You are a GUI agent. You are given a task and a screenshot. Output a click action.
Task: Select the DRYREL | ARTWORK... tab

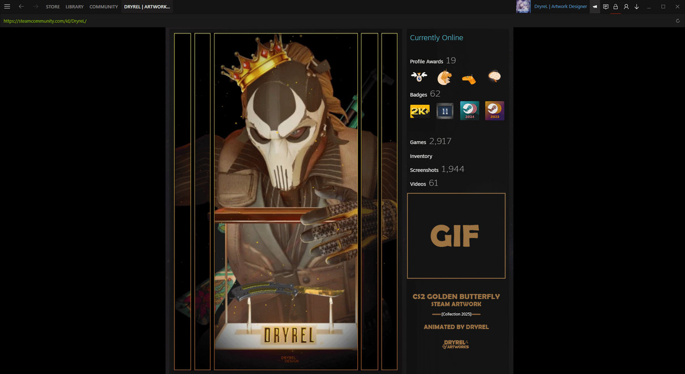pos(147,7)
